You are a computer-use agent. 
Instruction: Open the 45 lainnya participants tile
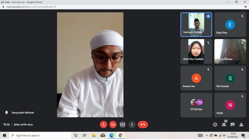(196, 105)
